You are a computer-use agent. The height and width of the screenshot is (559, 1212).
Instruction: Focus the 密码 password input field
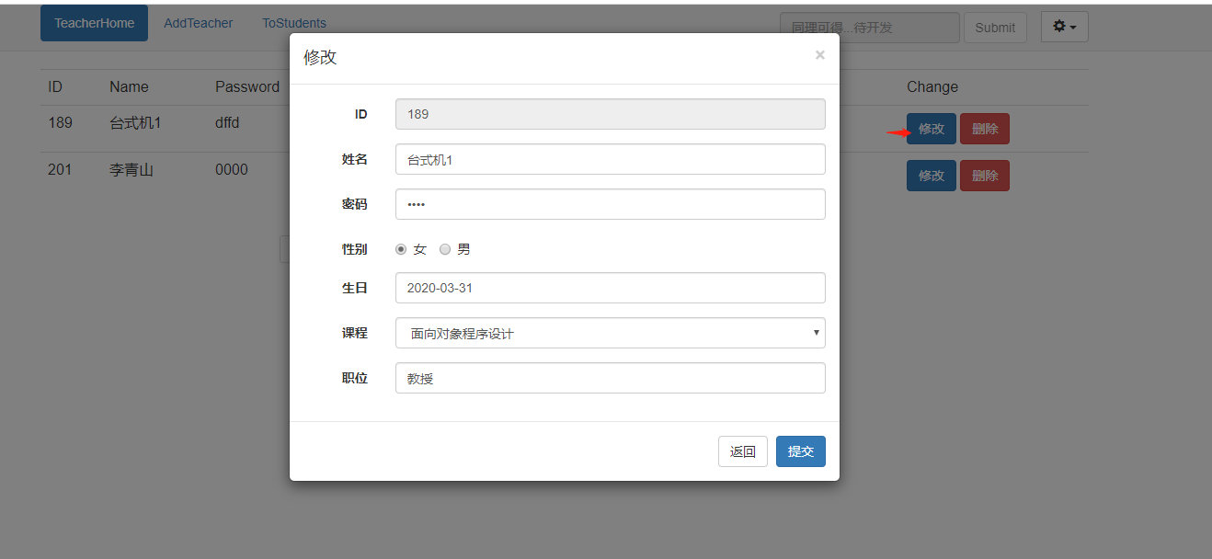coord(611,204)
